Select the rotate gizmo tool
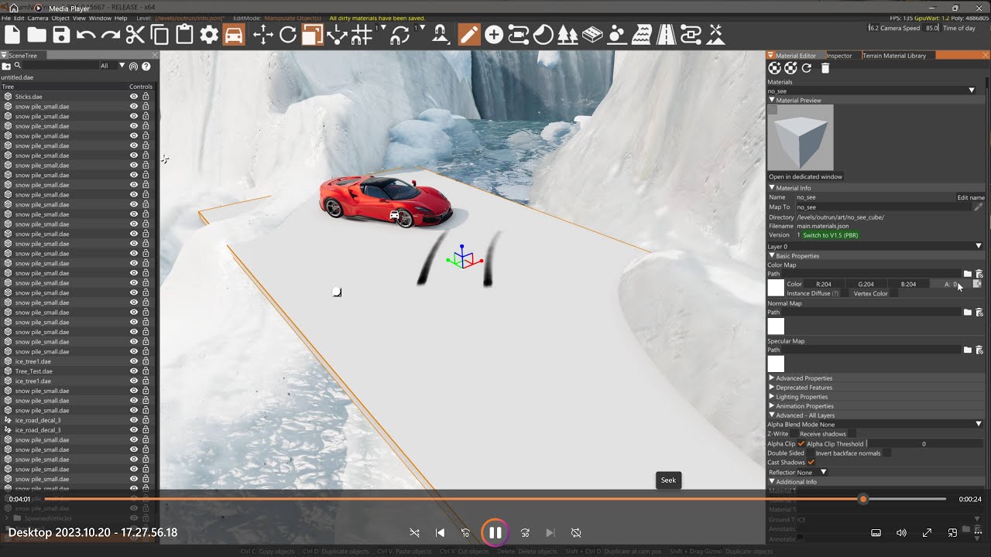 coord(288,35)
